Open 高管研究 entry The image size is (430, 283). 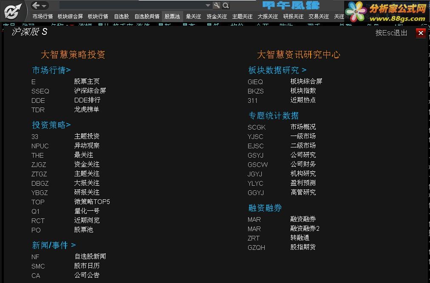(303, 192)
